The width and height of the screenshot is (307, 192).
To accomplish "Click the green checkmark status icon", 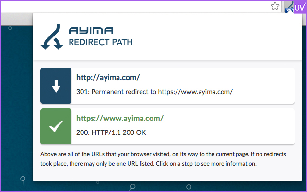I will (x=56, y=126).
